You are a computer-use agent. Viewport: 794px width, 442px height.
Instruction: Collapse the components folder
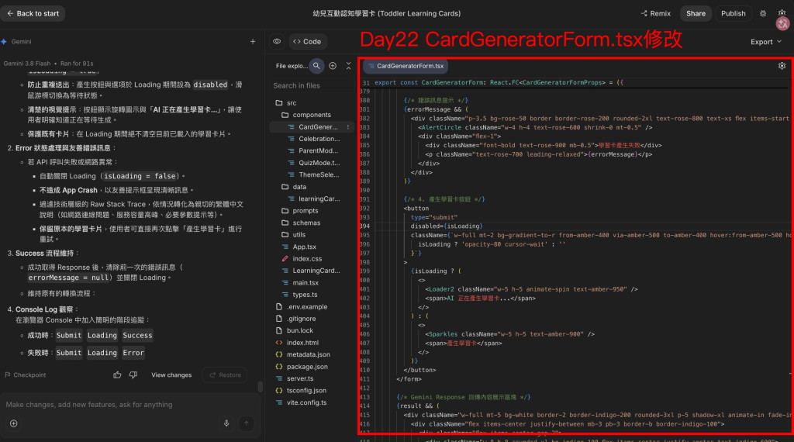click(x=312, y=115)
